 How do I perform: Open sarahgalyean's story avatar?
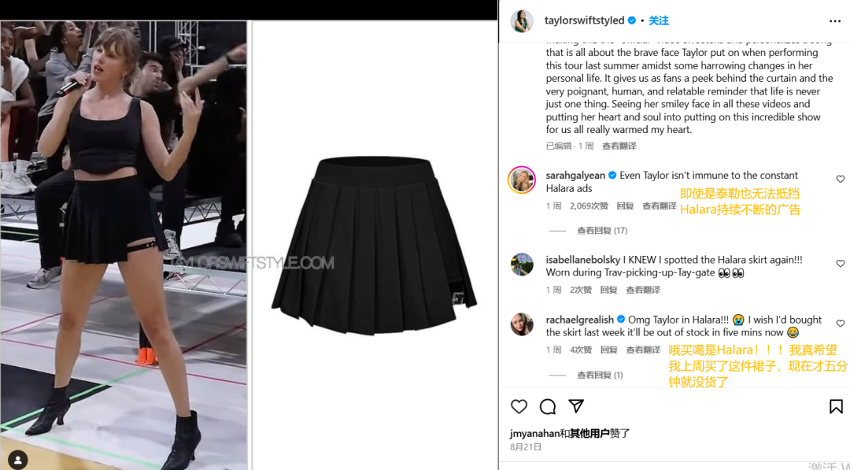pos(522,179)
